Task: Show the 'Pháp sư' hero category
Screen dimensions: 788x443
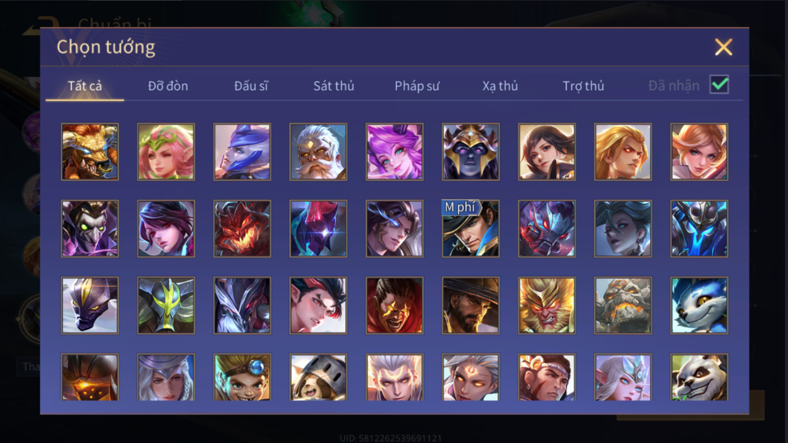Action: click(x=417, y=86)
